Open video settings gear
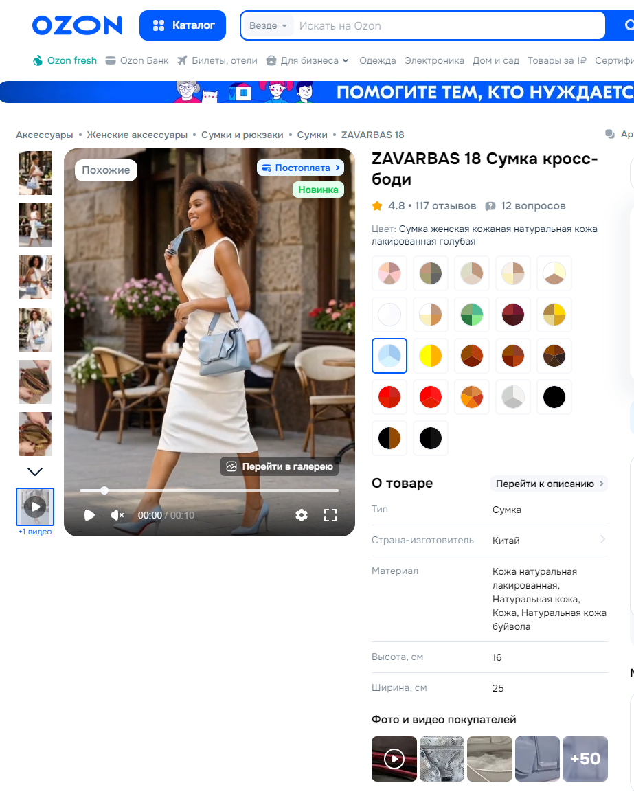 coord(302,515)
